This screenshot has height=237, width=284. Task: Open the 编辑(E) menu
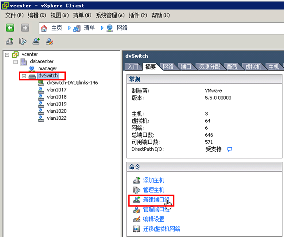tap(37, 15)
